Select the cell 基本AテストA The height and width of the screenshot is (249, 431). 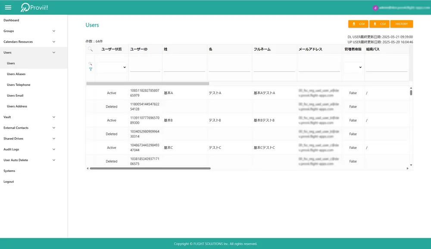click(x=264, y=93)
